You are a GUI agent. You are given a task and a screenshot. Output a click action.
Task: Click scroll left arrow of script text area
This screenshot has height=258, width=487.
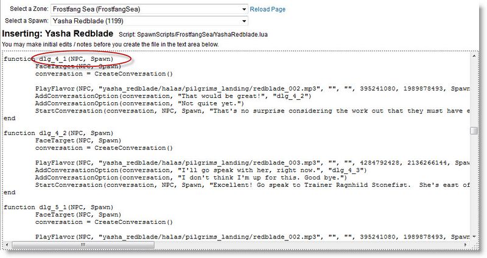coord(7,245)
